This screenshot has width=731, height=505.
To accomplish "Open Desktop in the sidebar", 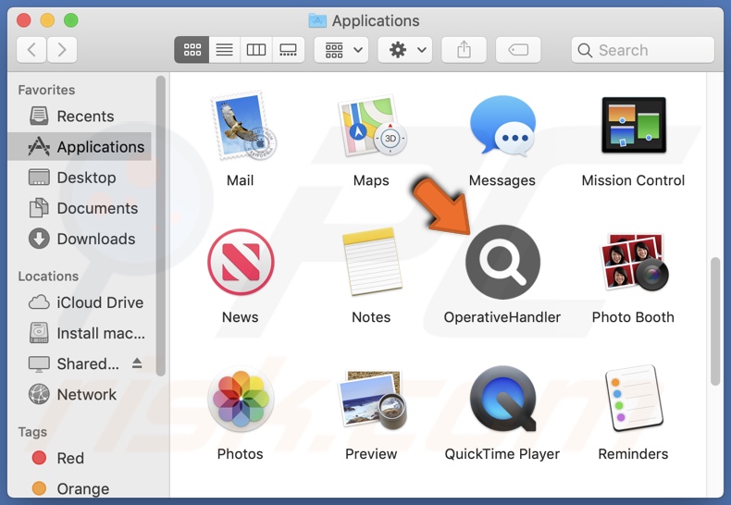I will point(80,178).
